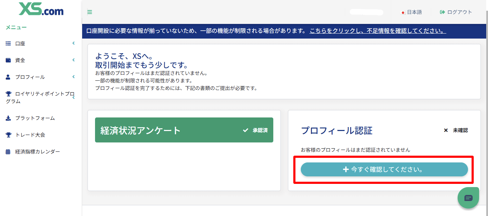Toggle the sidebar with the hamburger icon
The width and height of the screenshot is (488, 216).
coord(90,12)
